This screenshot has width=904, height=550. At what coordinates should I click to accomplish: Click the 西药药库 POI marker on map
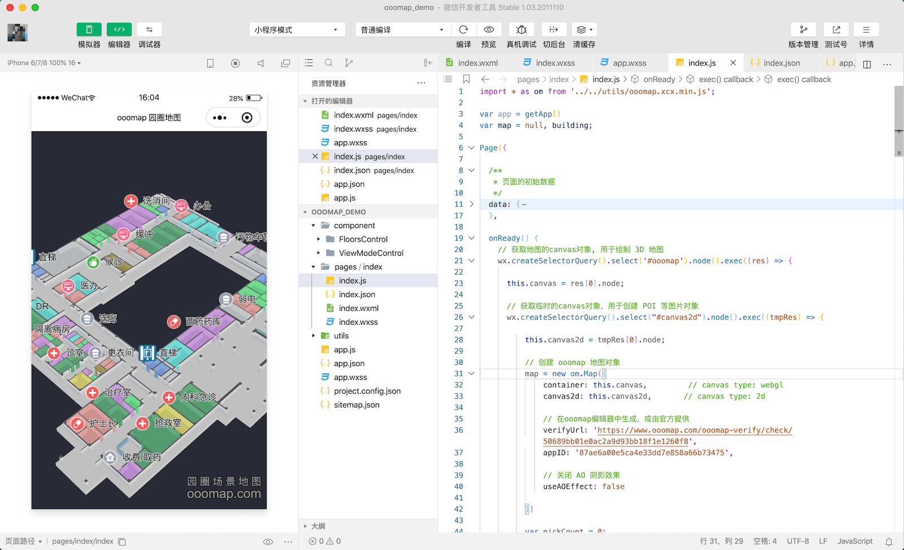(174, 321)
